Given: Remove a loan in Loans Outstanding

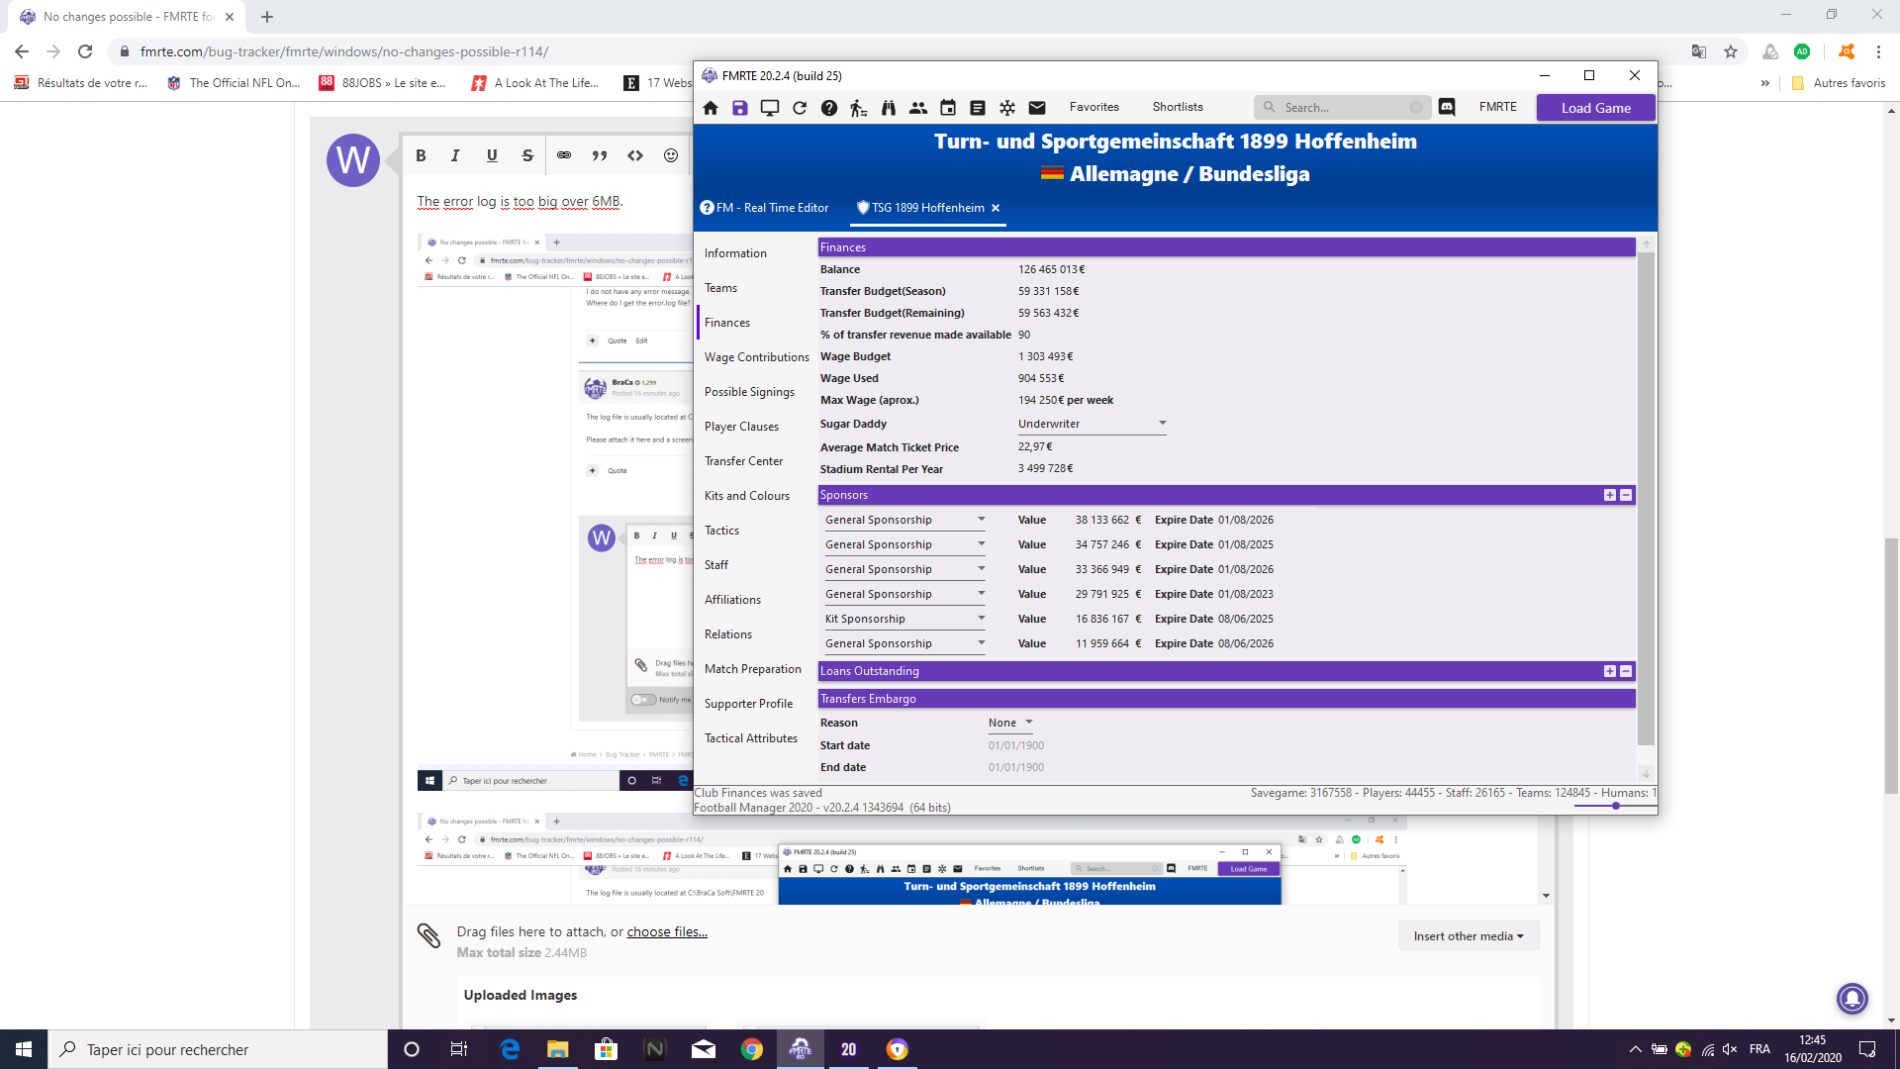Looking at the screenshot, I should [1626, 671].
